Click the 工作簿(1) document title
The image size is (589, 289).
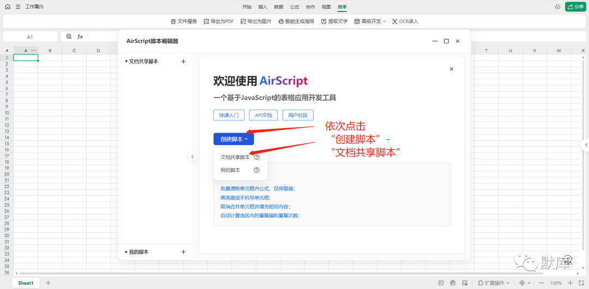pos(34,7)
